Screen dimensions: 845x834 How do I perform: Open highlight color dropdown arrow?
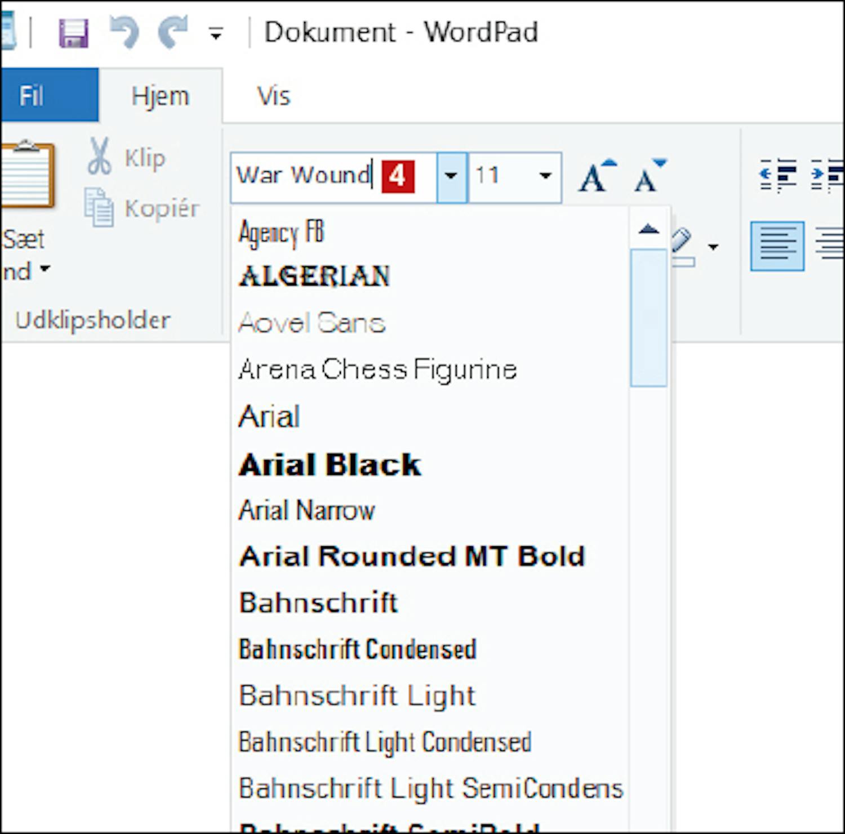[713, 247]
